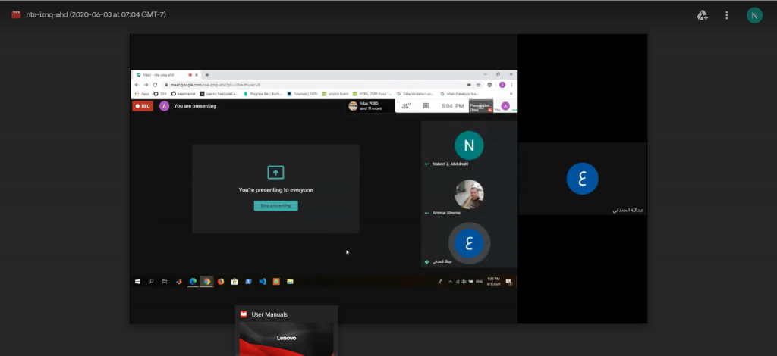Open the three-dot more actions menu

pos(727,15)
